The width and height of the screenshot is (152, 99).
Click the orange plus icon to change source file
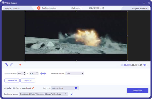(39, 8)
